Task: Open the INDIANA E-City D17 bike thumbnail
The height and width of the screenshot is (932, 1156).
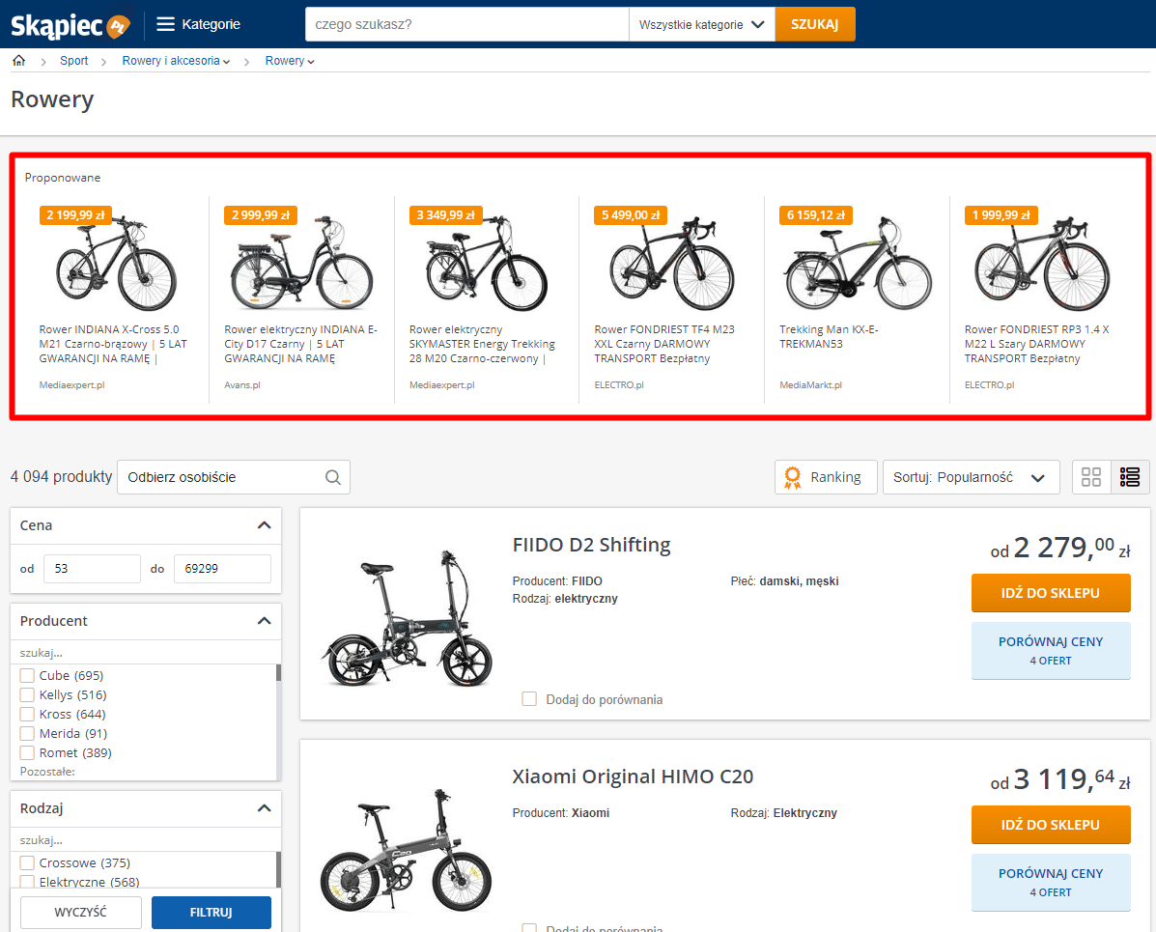Action: pyautogui.click(x=301, y=264)
